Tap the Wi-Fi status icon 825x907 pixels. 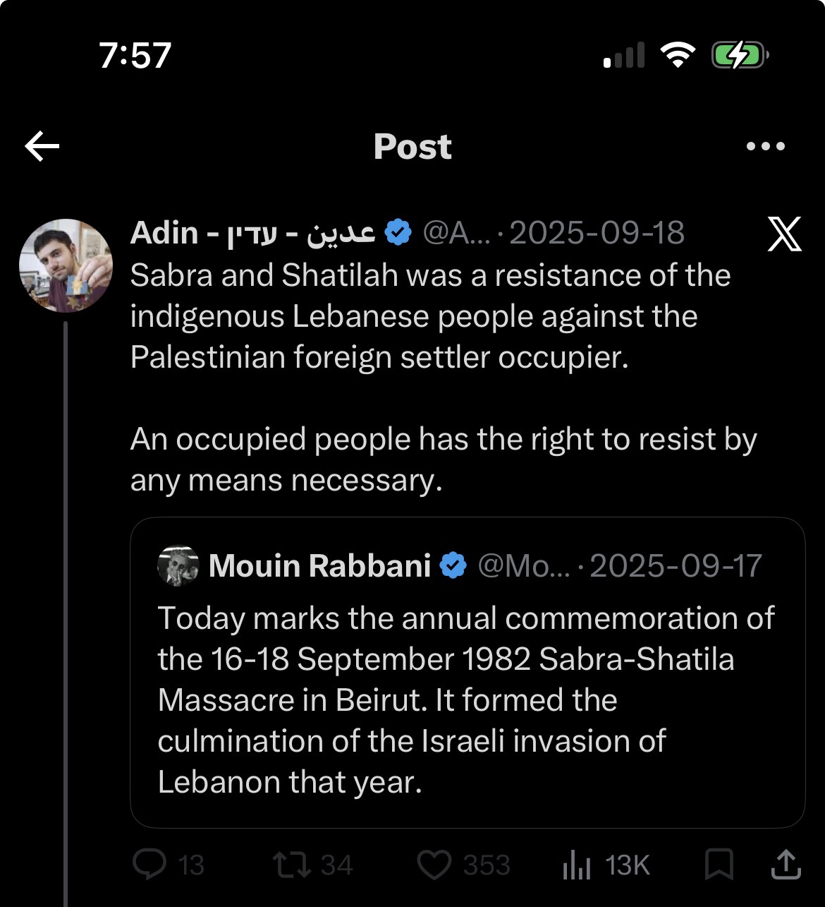coord(678,55)
